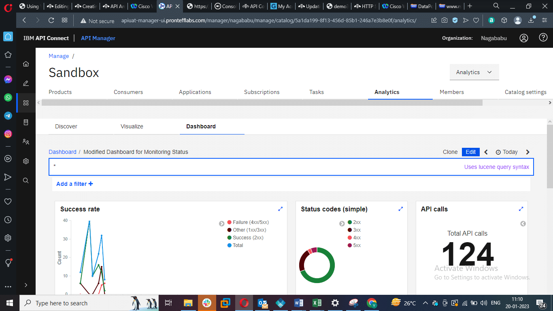The height and width of the screenshot is (311, 553).
Task: Toggle the 2xx status code legend entry
Action: [x=354, y=222]
